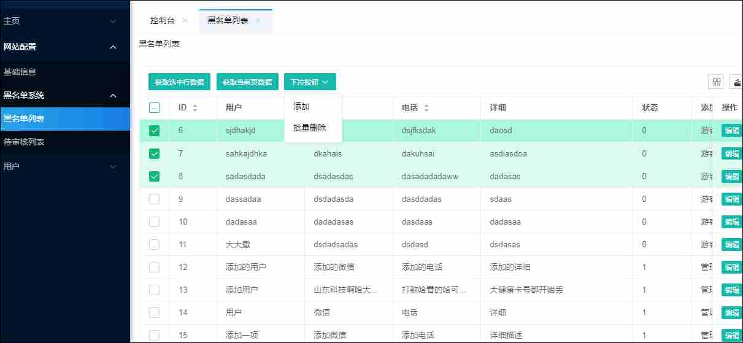Toggle the select-all header checkbox
Image resolution: width=743 pixels, height=343 pixels.
155,108
